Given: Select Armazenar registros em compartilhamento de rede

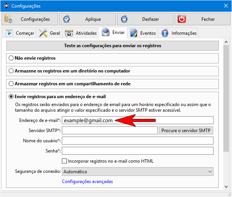Looking at the screenshot, I should point(11,84).
